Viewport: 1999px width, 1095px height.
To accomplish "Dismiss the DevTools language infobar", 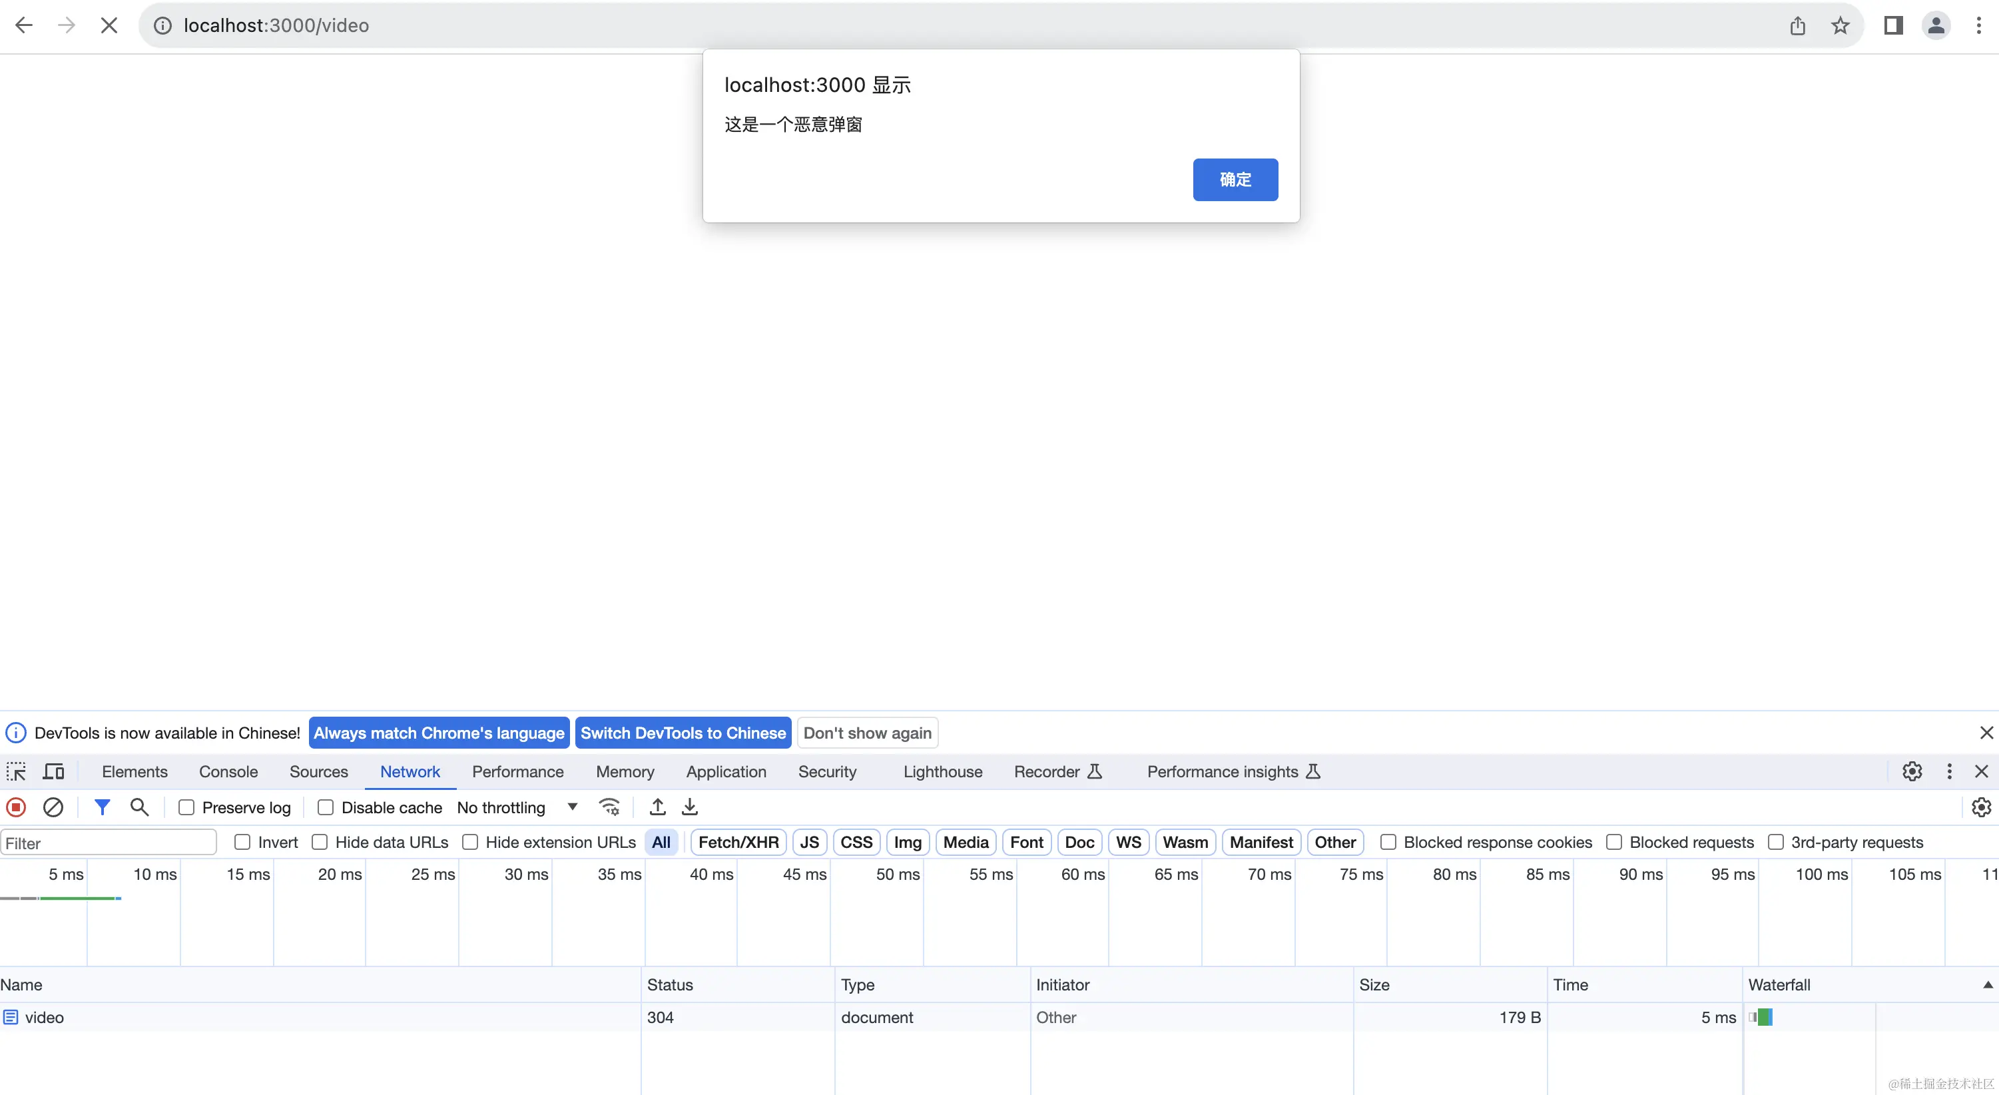I will click(1986, 733).
